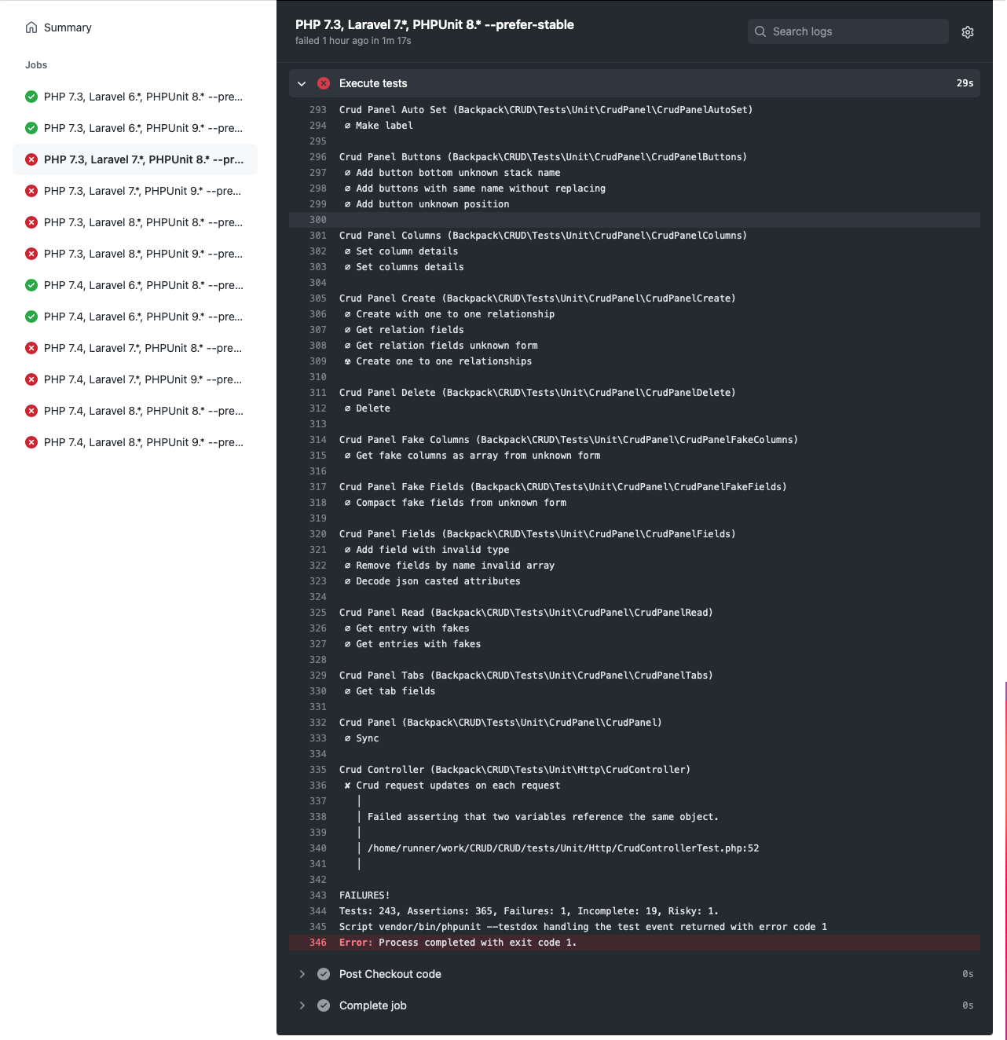Image resolution: width=1007 pixels, height=1040 pixels.
Task: Click the home icon beside Summary
Action: tap(31, 27)
